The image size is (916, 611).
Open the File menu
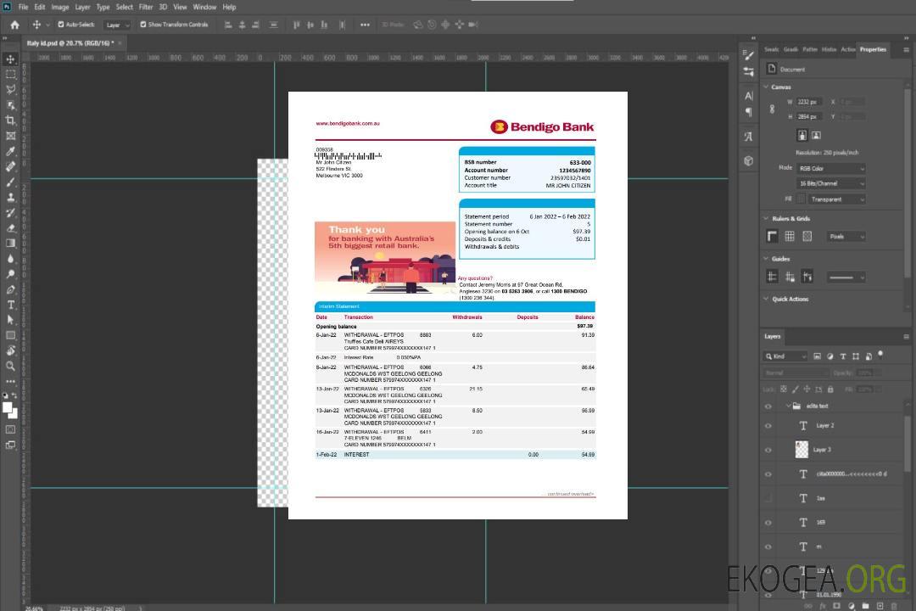pos(24,7)
